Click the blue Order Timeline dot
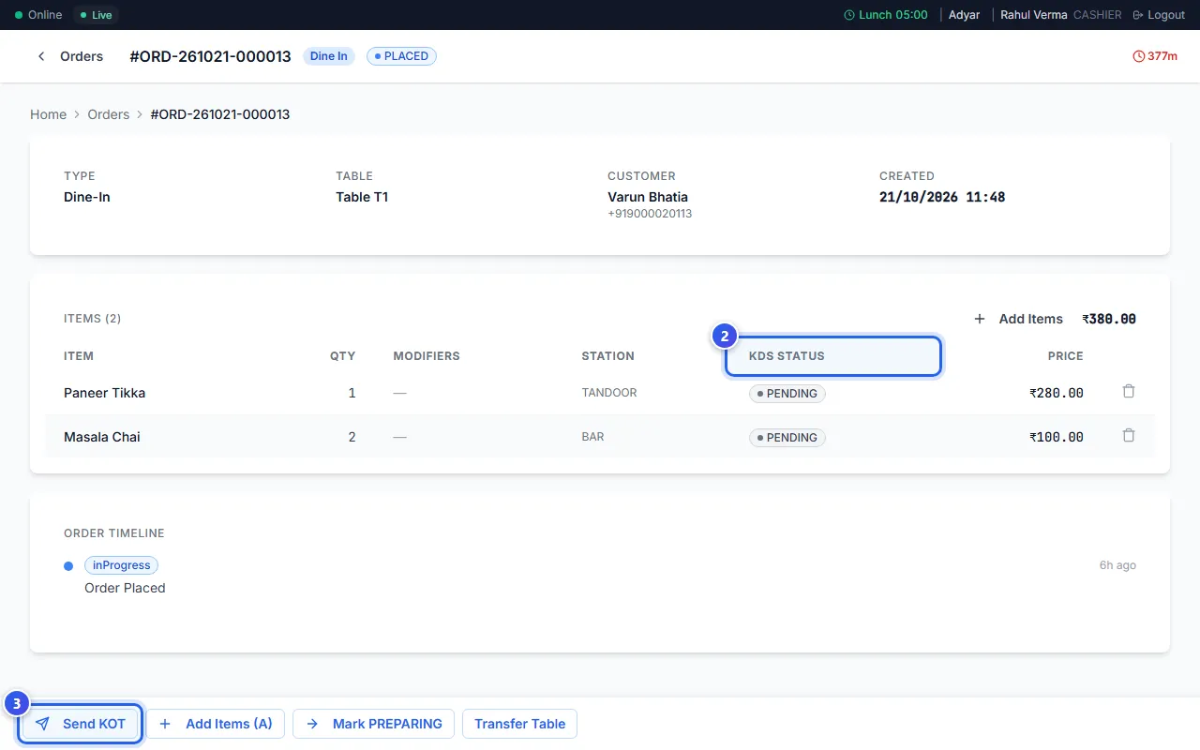Image resolution: width=1200 pixels, height=750 pixels. 68,566
